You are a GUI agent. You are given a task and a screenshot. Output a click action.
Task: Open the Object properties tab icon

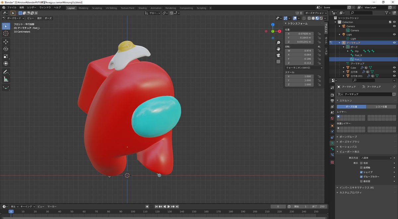(x=332, y=126)
